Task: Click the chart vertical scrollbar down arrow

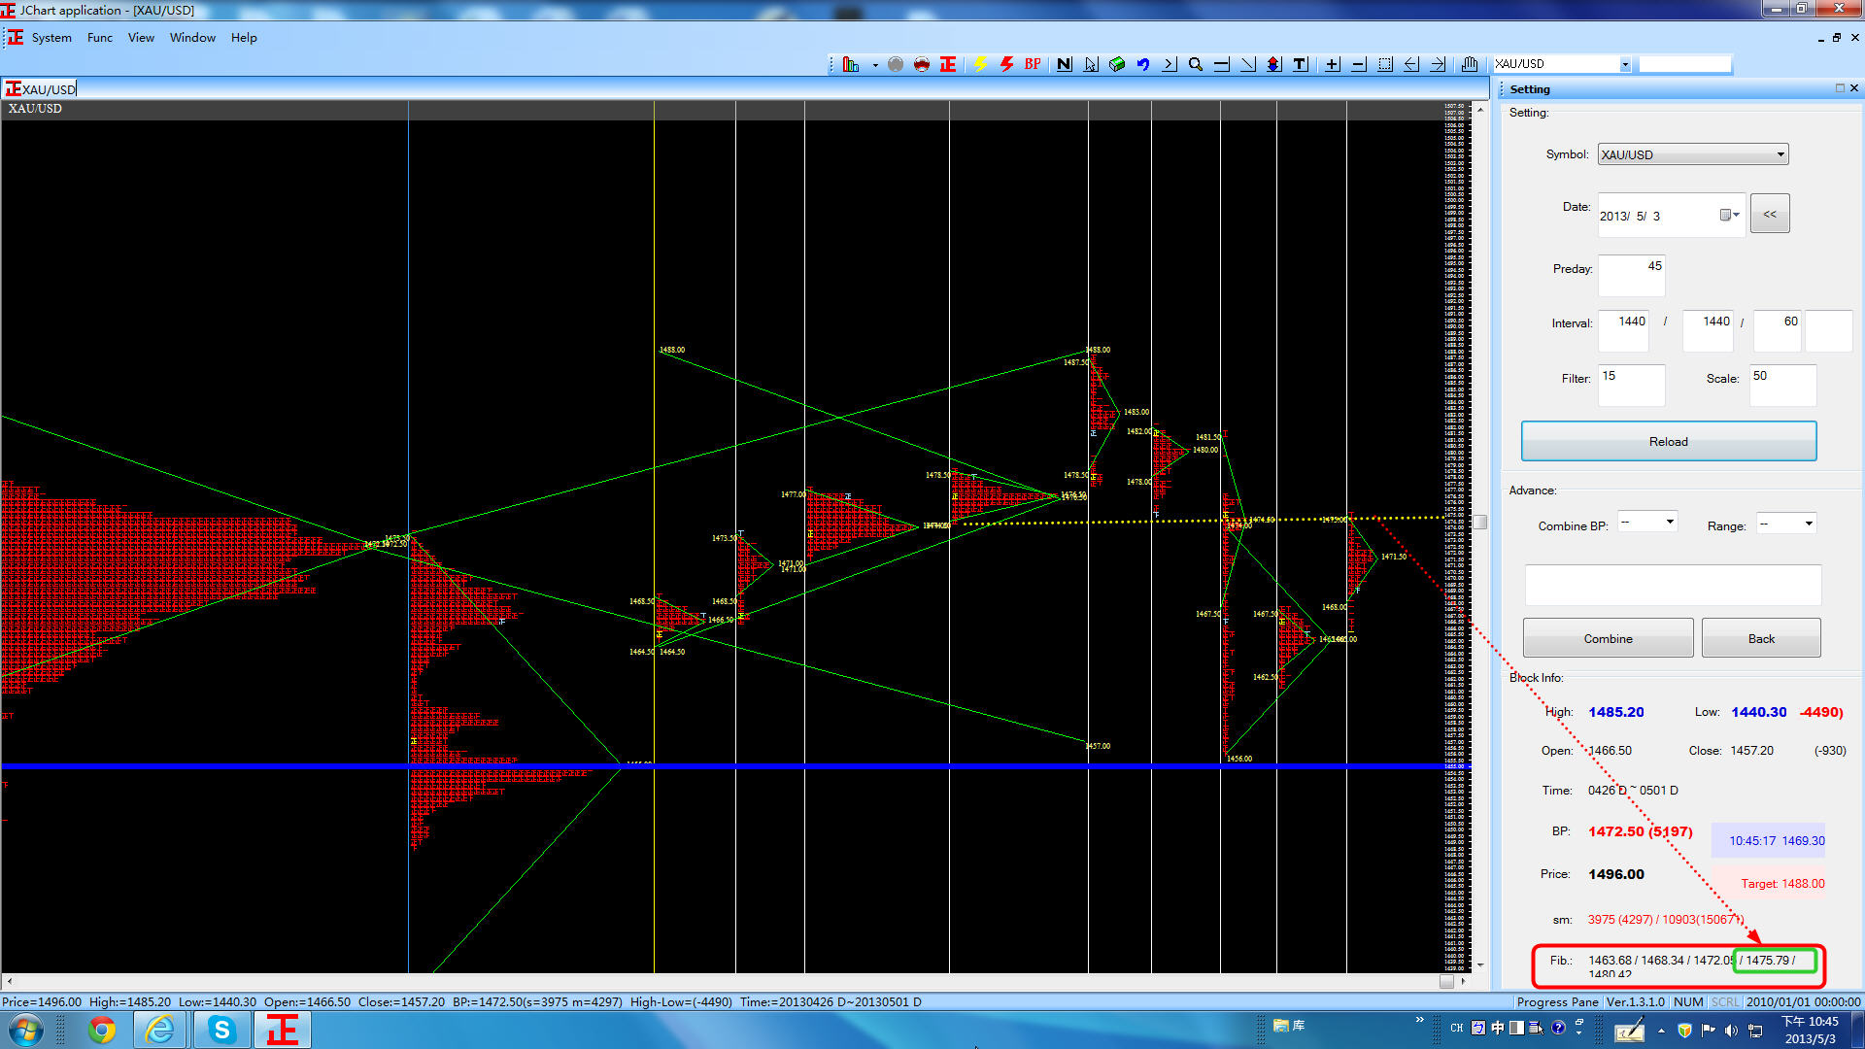Action: coord(1480,964)
